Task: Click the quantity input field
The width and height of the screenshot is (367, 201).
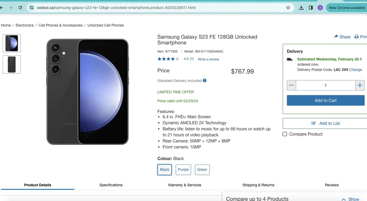Action: tap(326, 85)
